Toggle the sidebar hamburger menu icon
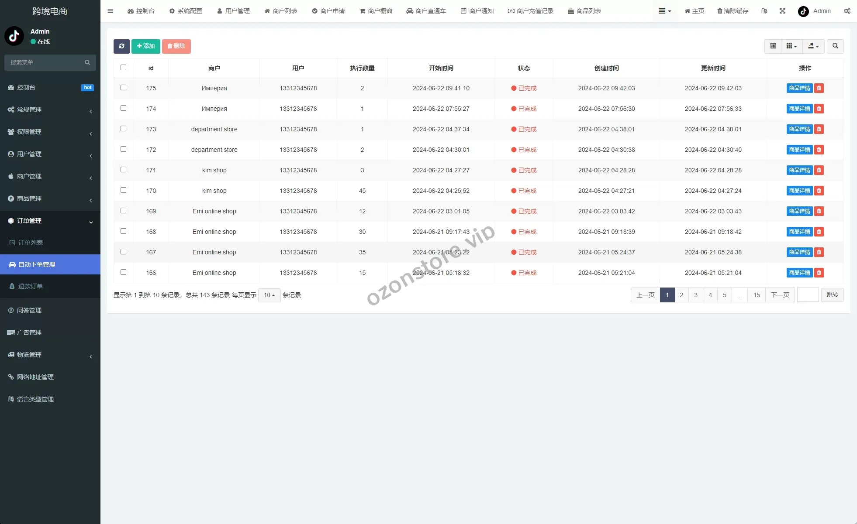The image size is (857, 524). coord(110,11)
